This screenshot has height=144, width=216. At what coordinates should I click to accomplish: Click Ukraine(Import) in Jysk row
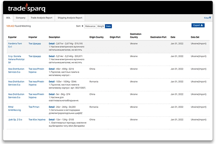tap(198, 120)
